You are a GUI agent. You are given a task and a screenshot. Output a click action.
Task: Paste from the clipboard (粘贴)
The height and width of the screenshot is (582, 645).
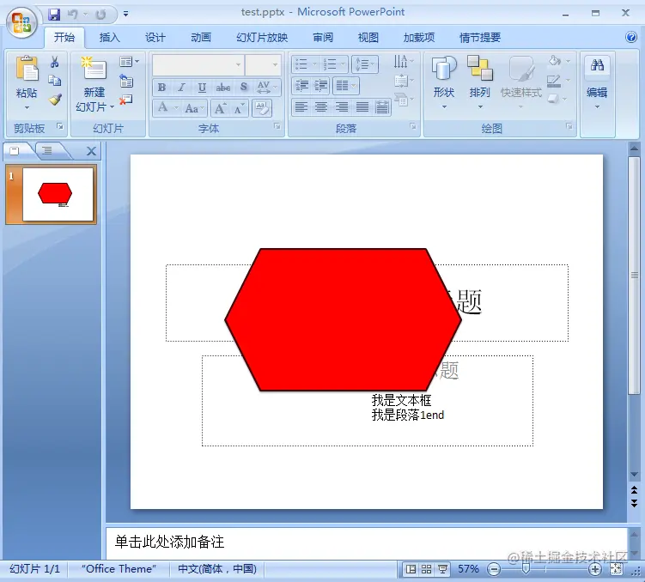coord(27,82)
